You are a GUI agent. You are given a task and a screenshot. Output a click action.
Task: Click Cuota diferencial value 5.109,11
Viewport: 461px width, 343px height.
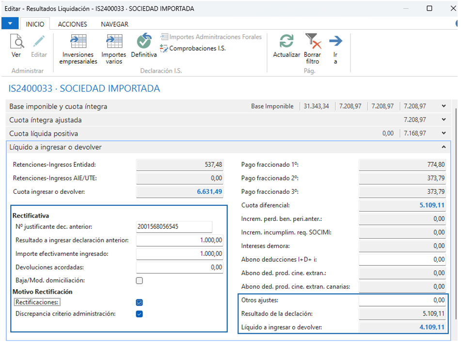402,205
